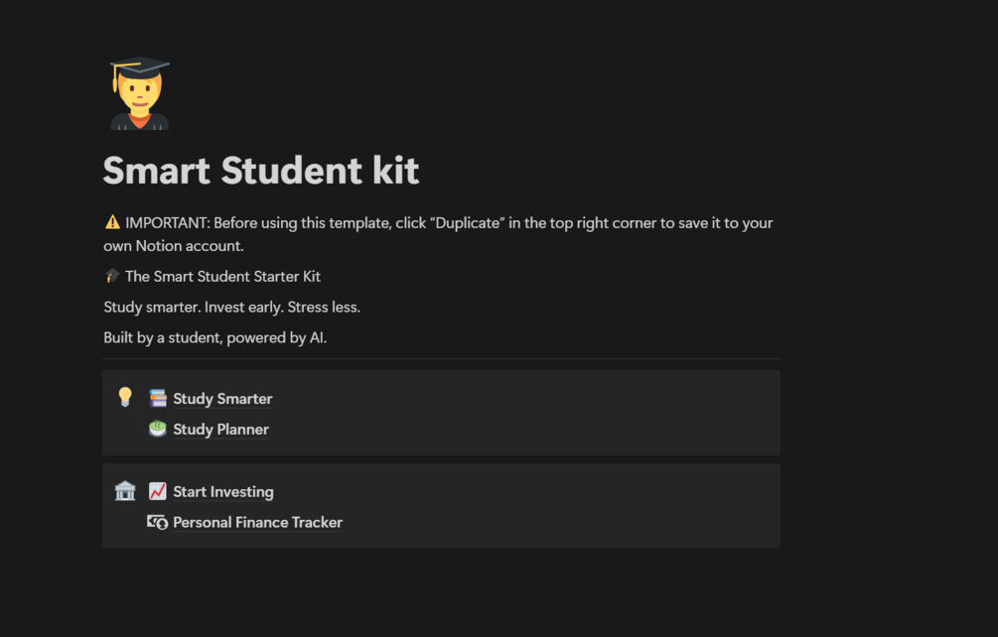
Task: Open the Study Planner page link
Action: [220, 430]
